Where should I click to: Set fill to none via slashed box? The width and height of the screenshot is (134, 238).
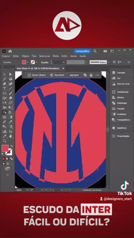pyautogui.click(x=11, y=159)
